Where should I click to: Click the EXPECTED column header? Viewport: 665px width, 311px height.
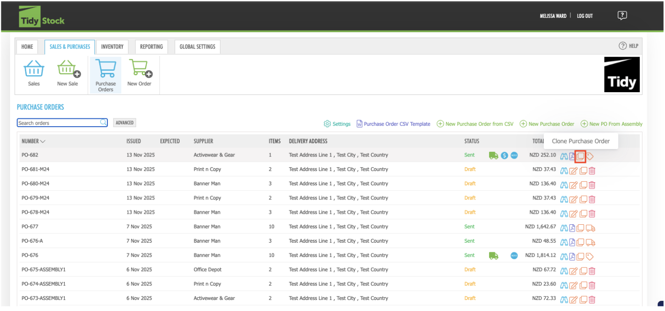point(170,141)
